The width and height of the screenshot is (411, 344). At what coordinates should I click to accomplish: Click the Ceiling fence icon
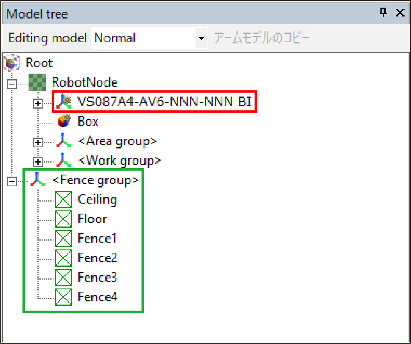[63, 200]
